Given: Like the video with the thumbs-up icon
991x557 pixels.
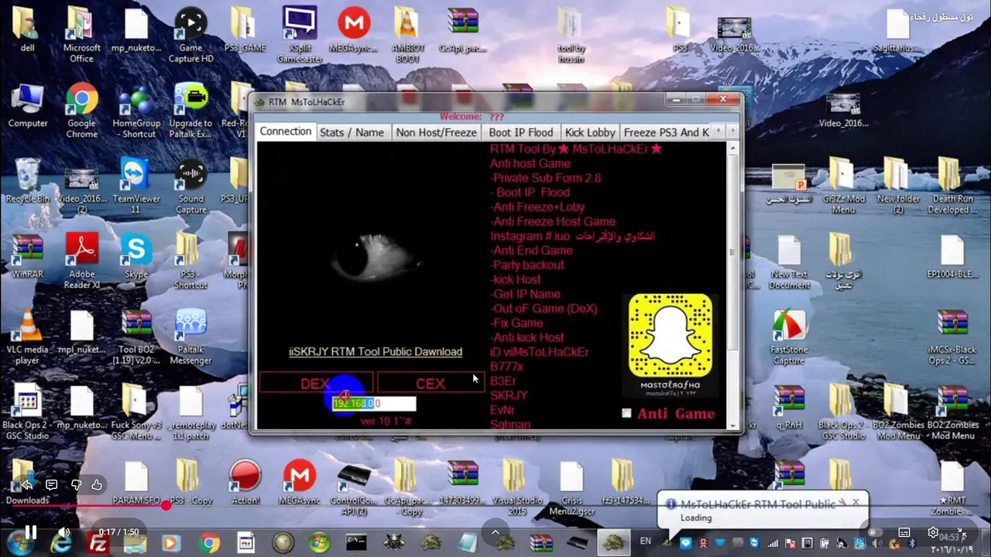Looking at the screenshot, I should (x=97, y=484).
